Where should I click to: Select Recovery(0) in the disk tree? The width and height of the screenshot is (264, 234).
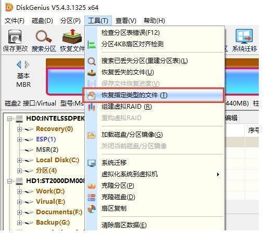point(54,129)
